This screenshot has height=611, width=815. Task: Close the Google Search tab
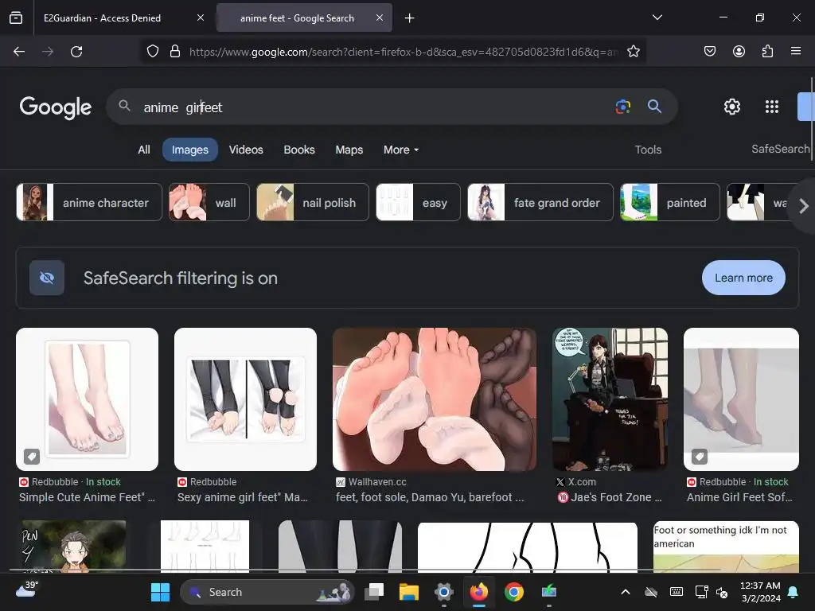pos(380,18)
